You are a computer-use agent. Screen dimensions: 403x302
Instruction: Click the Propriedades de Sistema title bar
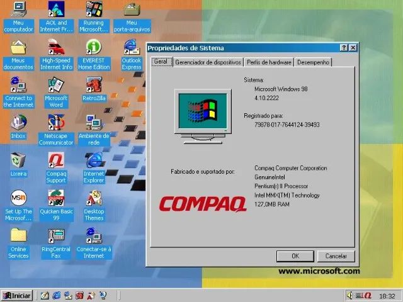(x=242, y=48)
